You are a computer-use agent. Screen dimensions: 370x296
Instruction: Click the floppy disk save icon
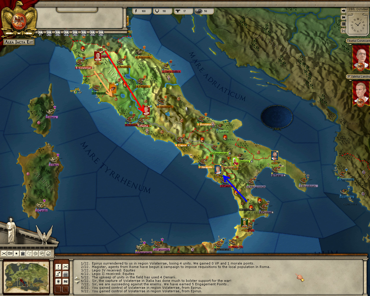click(343, 30)
